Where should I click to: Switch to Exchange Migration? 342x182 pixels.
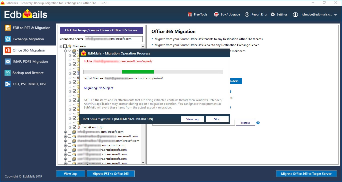point(29,39)
